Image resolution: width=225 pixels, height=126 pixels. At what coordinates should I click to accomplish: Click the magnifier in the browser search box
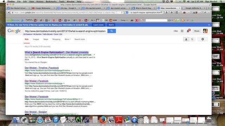pos(162,13)
